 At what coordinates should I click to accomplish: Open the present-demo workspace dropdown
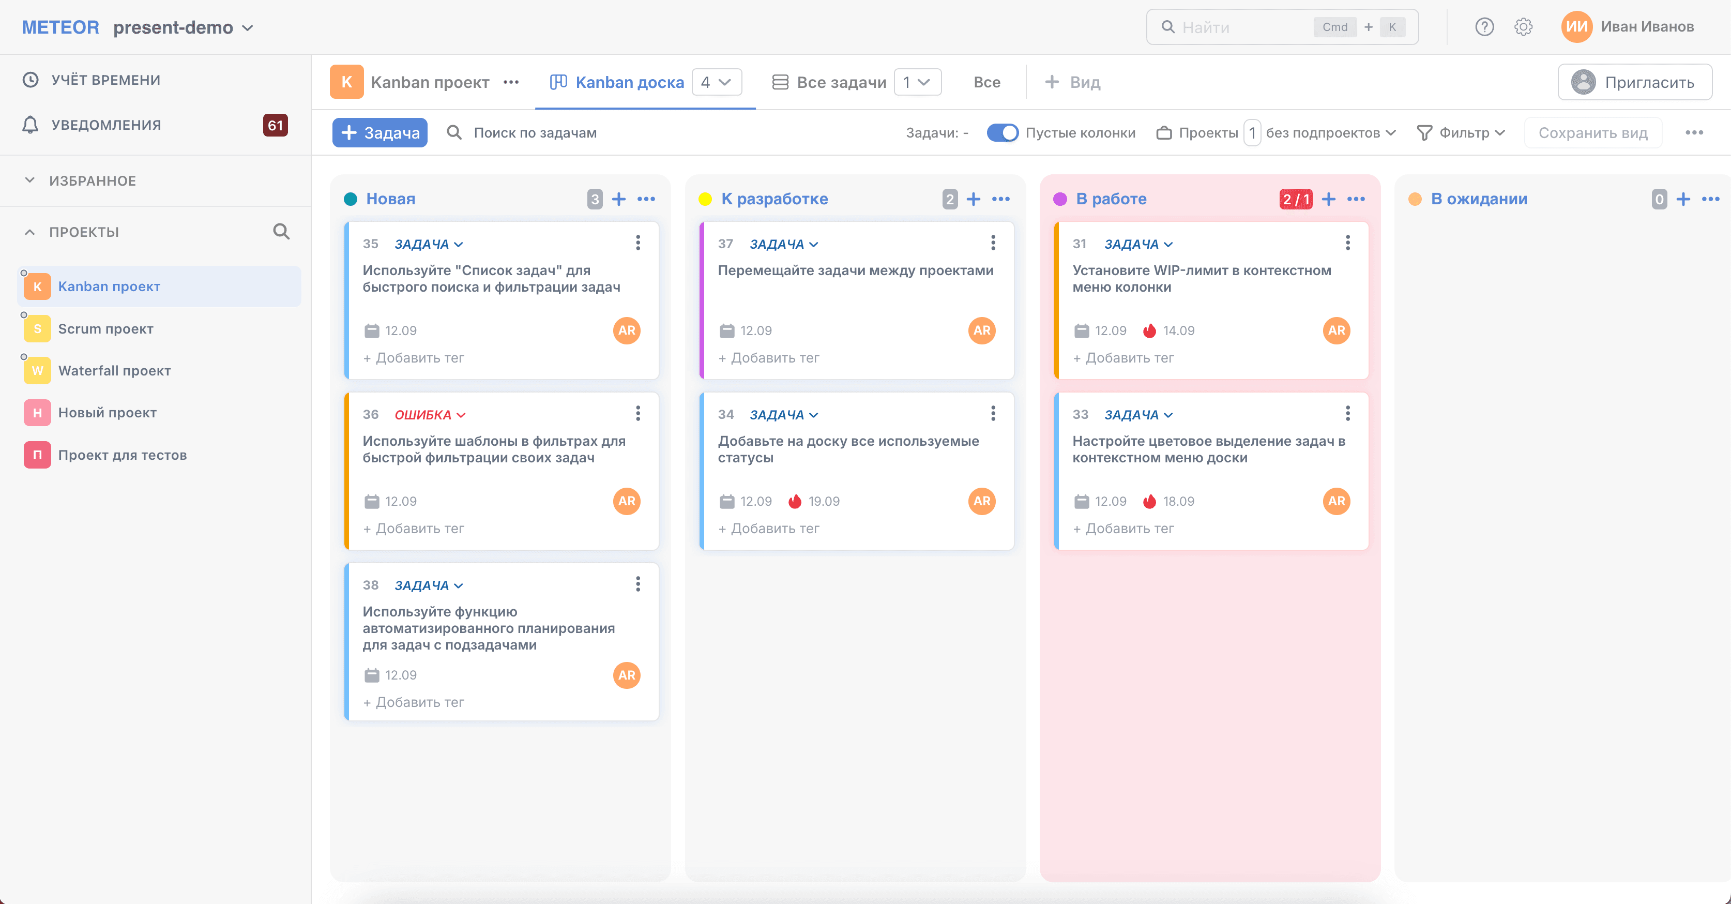[183, 27]
